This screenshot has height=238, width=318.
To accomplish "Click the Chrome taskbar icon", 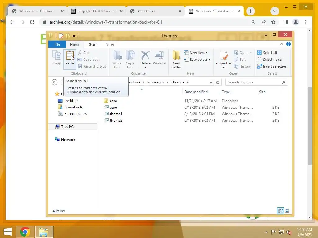I will pyautogui.click(x=25, y=232).
